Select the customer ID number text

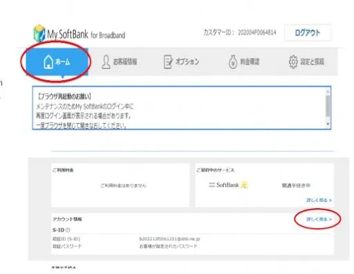click(257, 33)
